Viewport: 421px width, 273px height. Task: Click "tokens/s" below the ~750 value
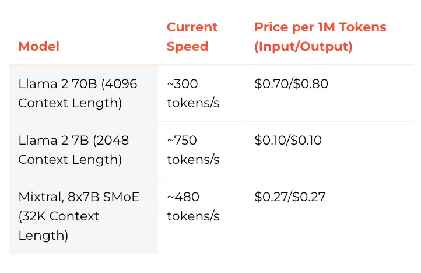[x=193, y=160]
